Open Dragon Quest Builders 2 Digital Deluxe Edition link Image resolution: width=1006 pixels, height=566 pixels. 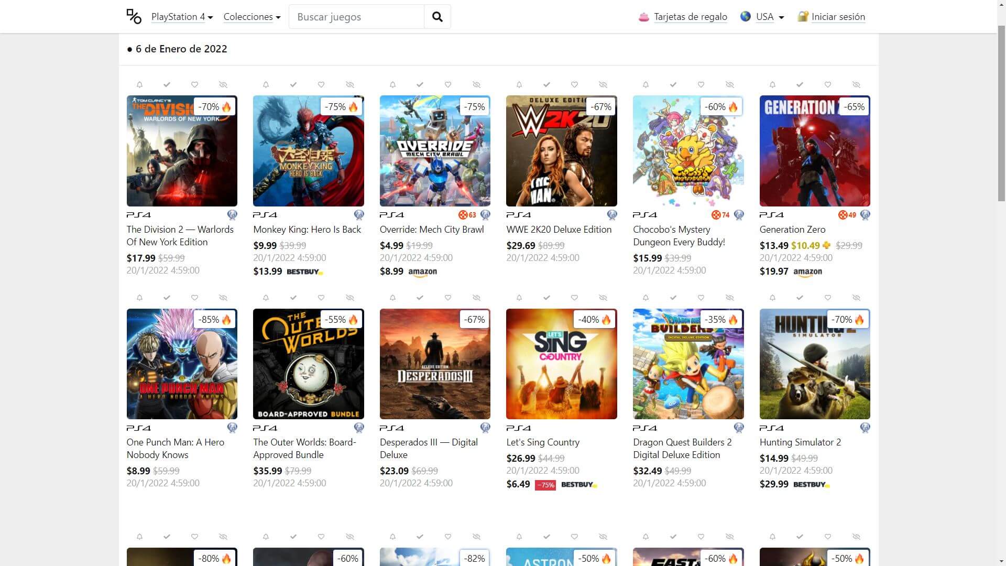click(682, 448)
